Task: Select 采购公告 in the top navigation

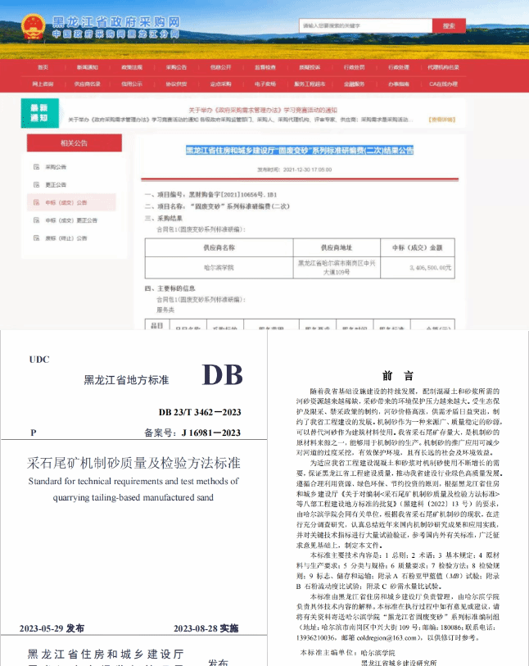Action: [x=176, y=67]
